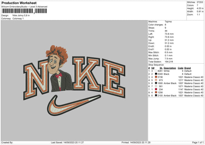Select the "Left:" label
The width and height of the screenshot is (205, 145).
point(150,34)
